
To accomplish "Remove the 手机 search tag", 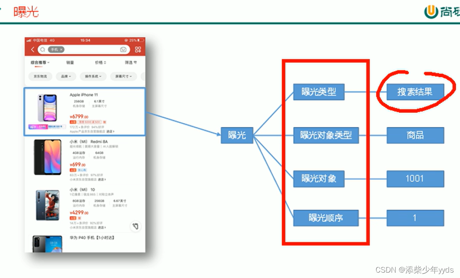I will (61, 50).
